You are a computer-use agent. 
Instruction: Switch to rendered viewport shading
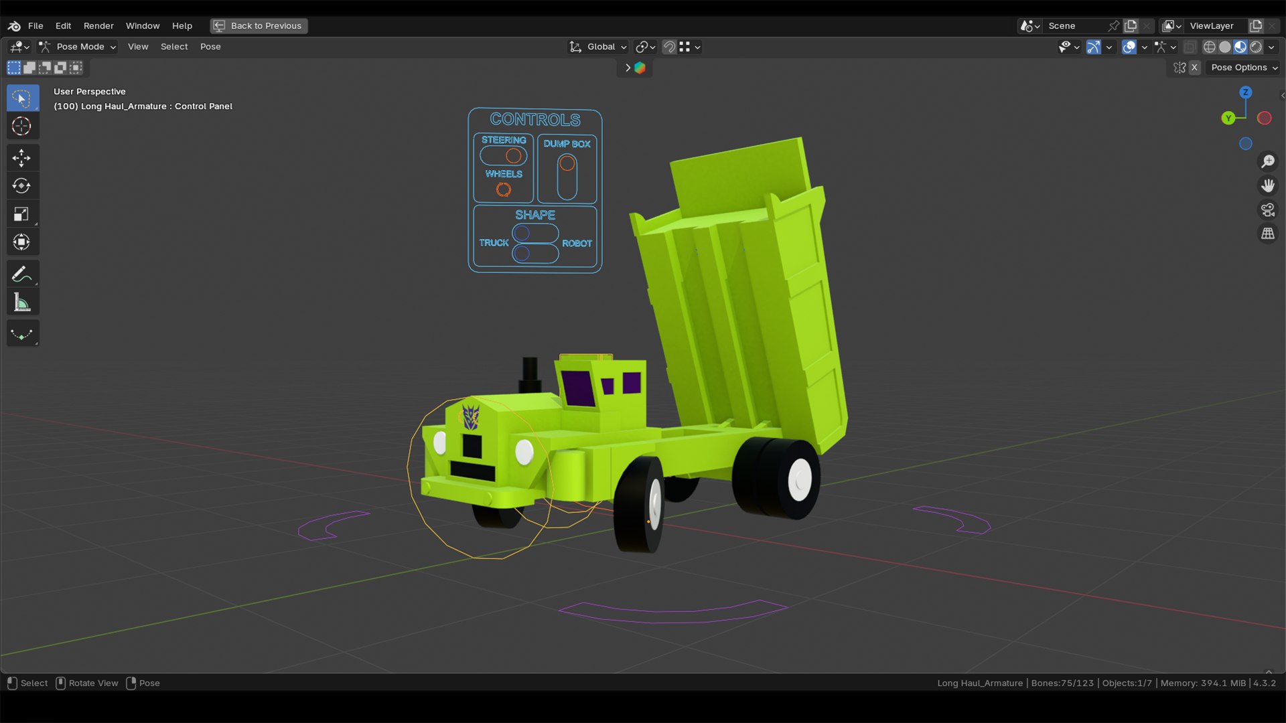[x=1256, y=47]
